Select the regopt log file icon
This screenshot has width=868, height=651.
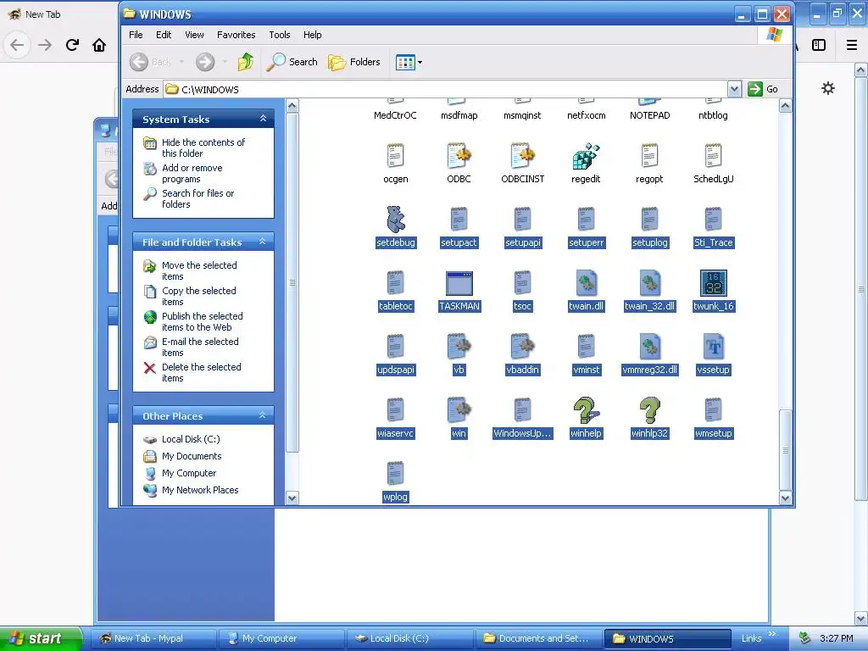click(x=649, y=157)
